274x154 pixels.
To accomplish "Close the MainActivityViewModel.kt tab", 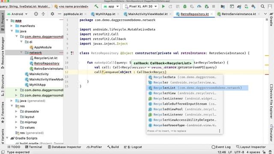I will point(170,14).
